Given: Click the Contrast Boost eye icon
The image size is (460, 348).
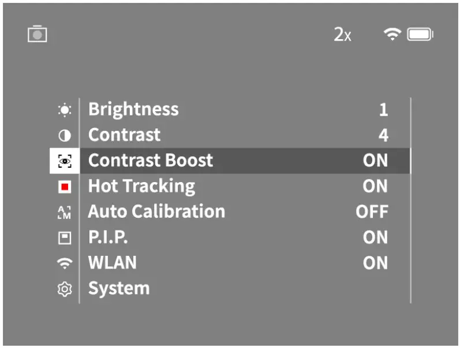Looking at the screenshot, I should tap(65, 161).
